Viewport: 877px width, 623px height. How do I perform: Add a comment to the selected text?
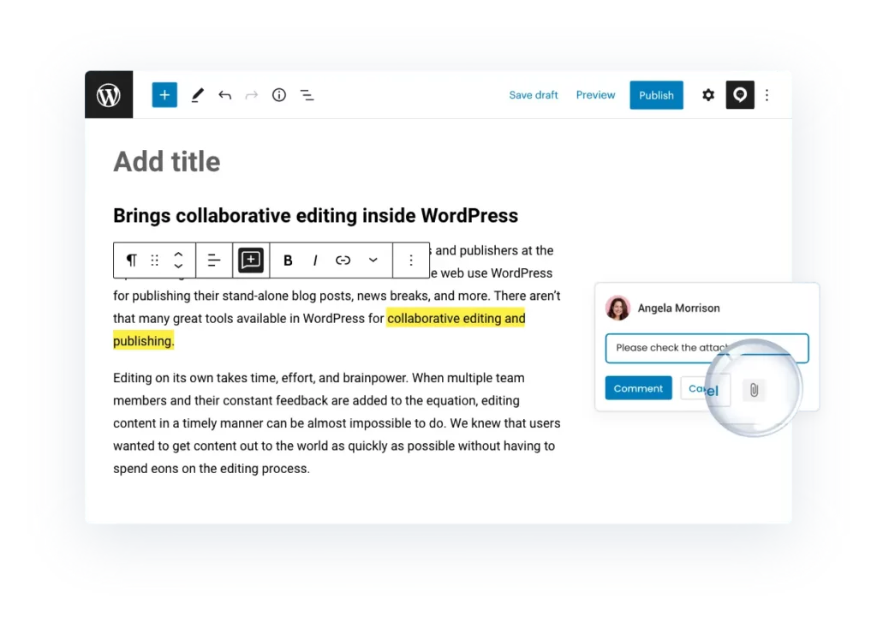(251, 261)
